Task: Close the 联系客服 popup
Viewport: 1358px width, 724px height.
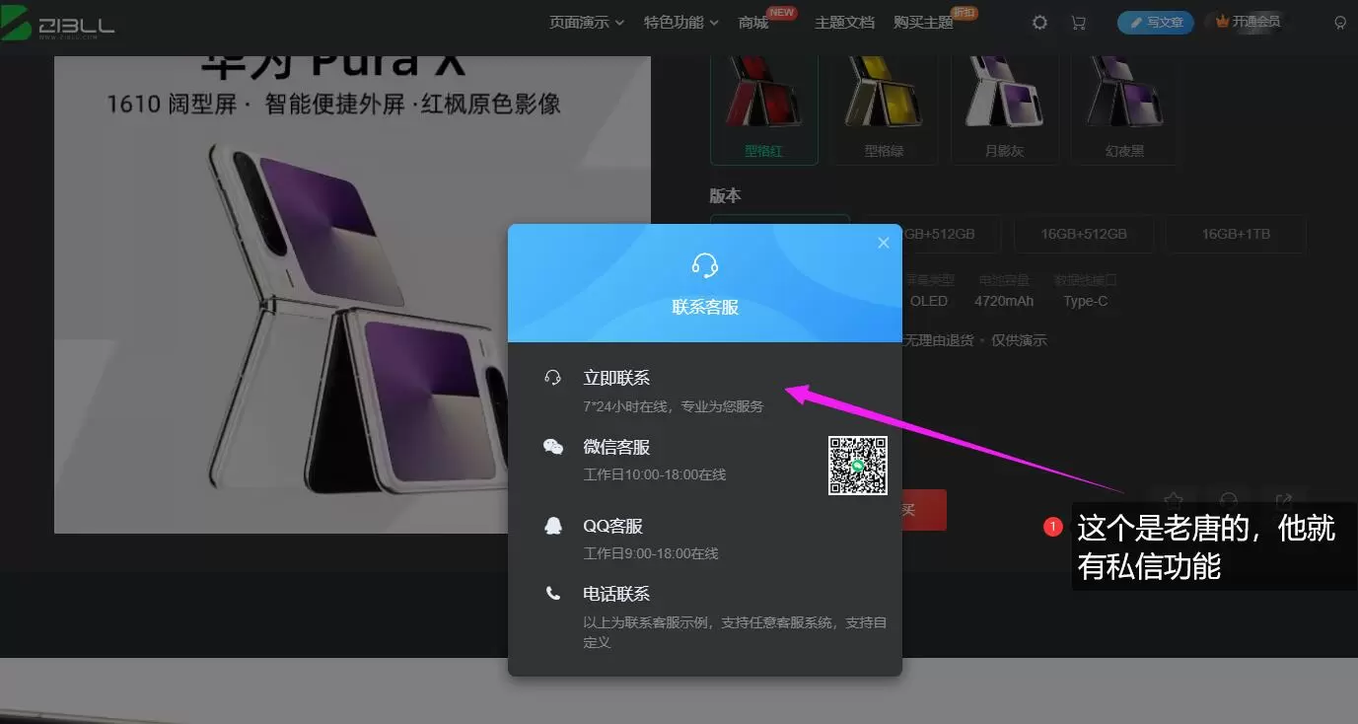Action: click(x=883, y=243)
